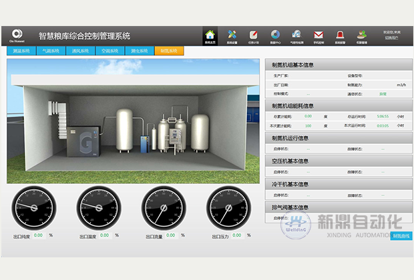Select the orange 制氮系统 tab
Viewport: 414px width, 280px height.
(x=169, y=51)
